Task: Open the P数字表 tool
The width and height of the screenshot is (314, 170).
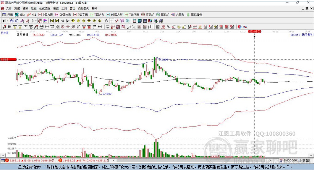Action: (81, 15)
